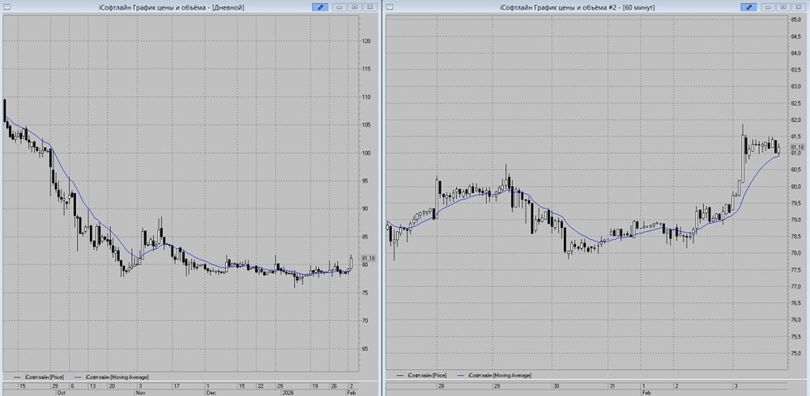810x396 pixels.
Task: Minimize the Дневной chart window
Action: point(339,7)
